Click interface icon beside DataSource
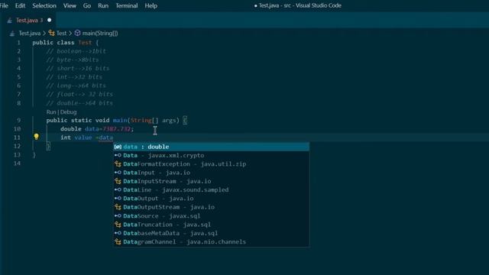This screenshot has height=275, width=489. [x=118, y=215]
